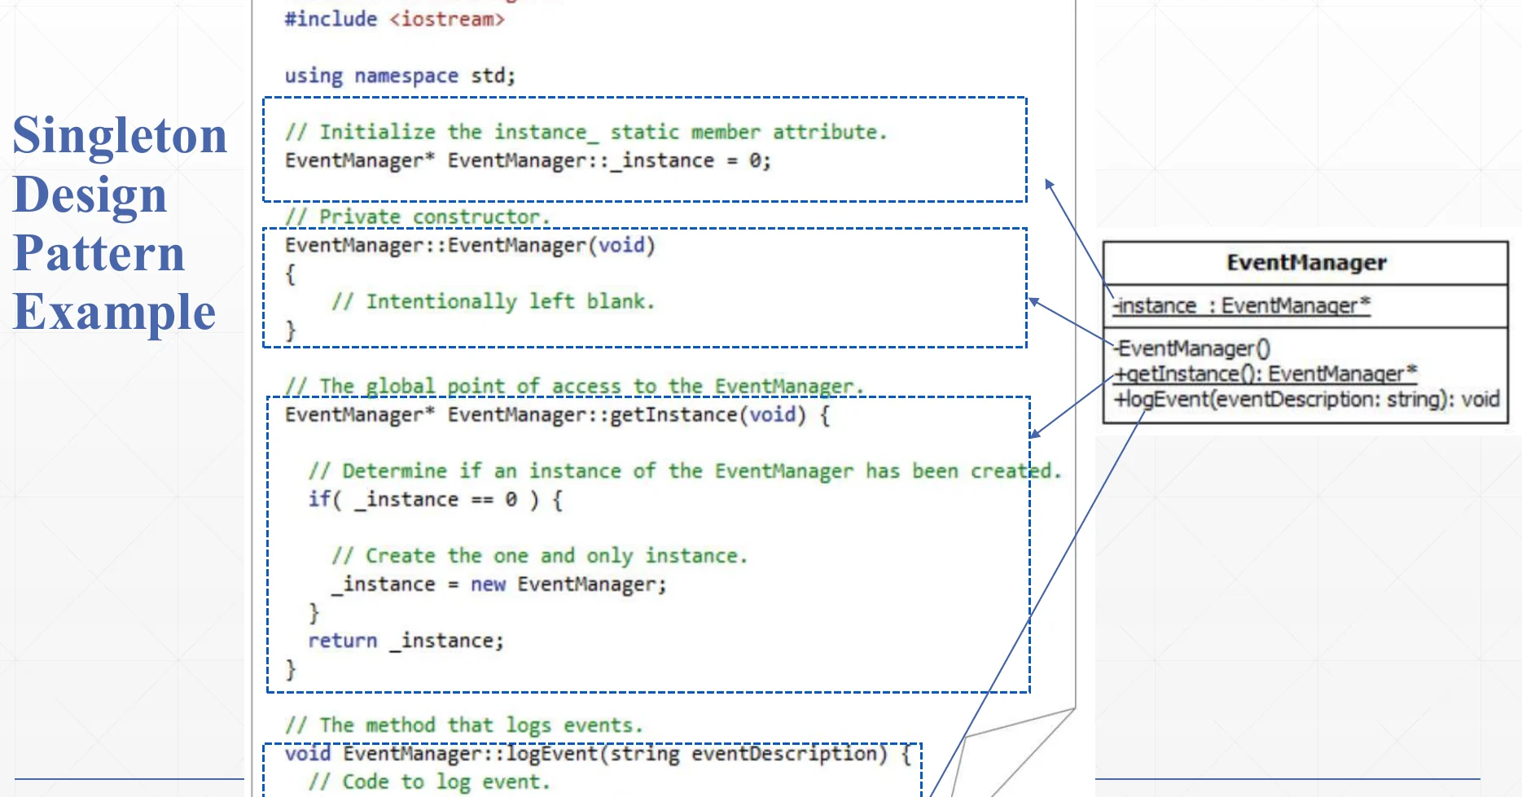Viewport: 1522px width, 797px height.
Task: Click UML attribute '-instance : EventManager*'
Action: click(1242, 305)
